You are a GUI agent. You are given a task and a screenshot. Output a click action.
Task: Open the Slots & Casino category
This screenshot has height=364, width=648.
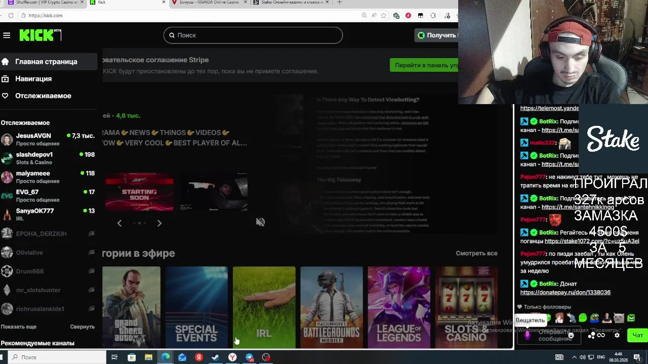point(466,307)
